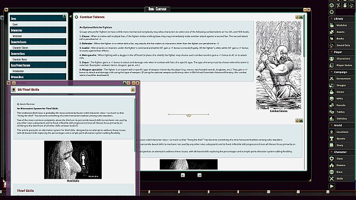This screenshot has height=200, width=356.
Task: Open the Modules library icon
Action: coord(331,25)
